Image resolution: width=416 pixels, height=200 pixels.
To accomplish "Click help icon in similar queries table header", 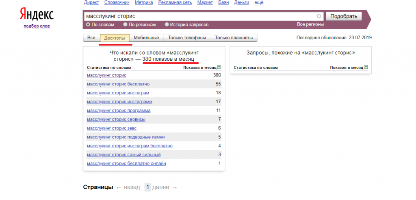I will pyautogui.click(x=366, y=67).
